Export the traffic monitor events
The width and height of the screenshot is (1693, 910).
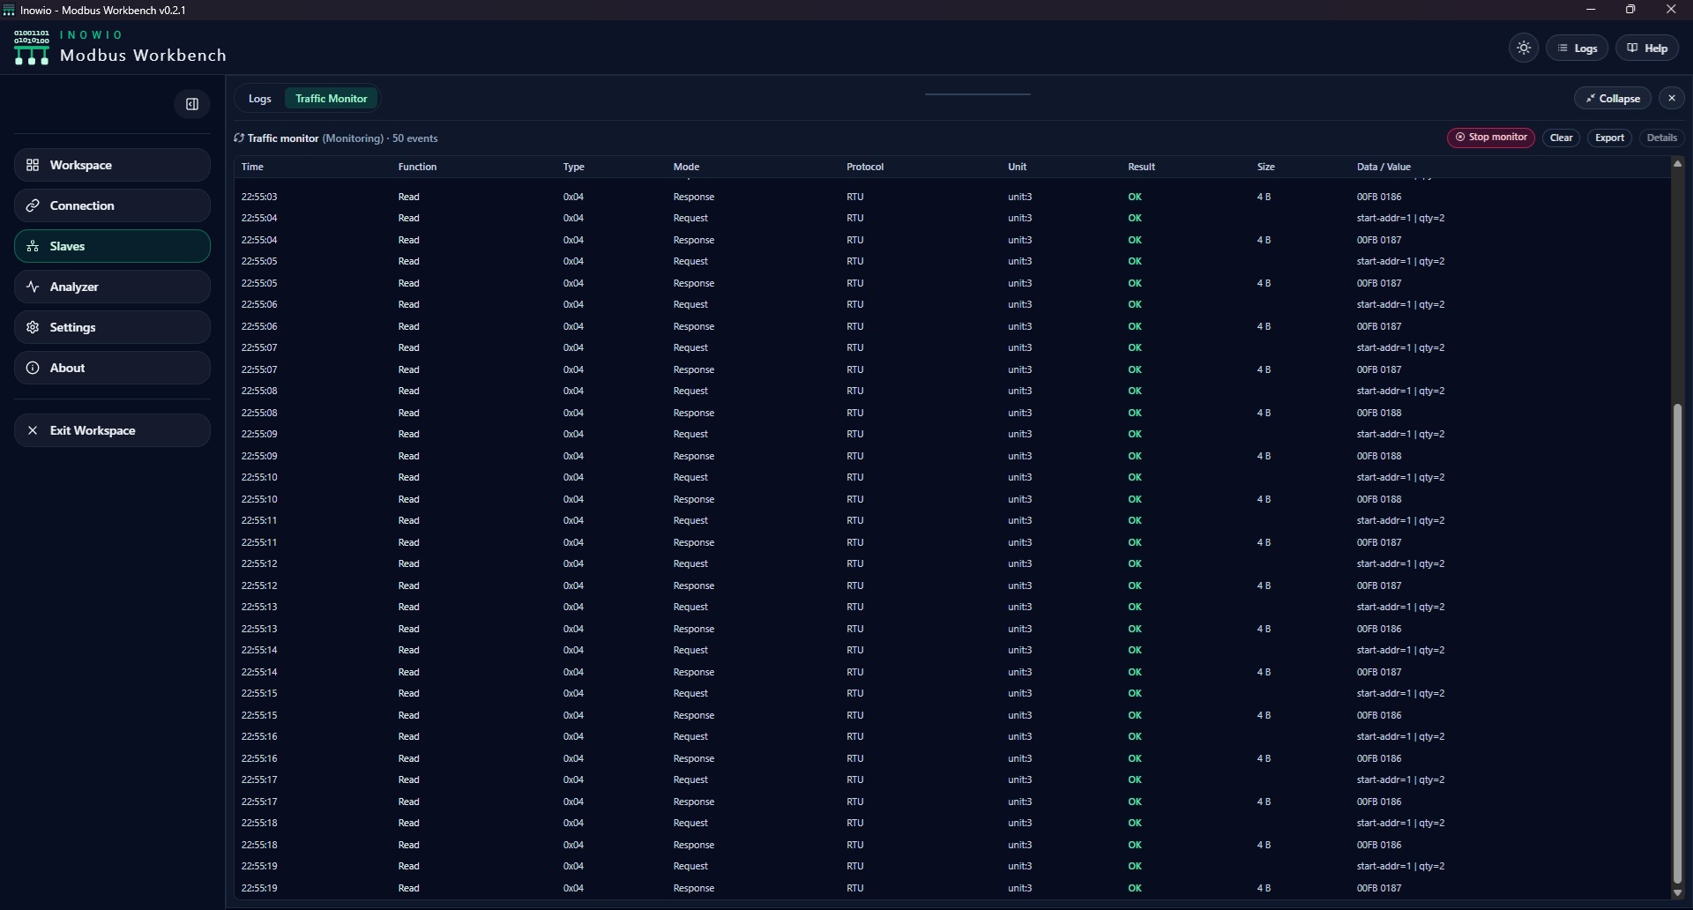1609,138
